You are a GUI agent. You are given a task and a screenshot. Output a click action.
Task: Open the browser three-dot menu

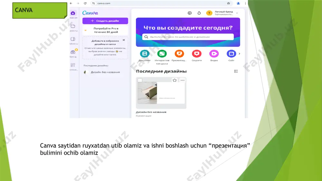pyautogui.click(x=245, y=3)
